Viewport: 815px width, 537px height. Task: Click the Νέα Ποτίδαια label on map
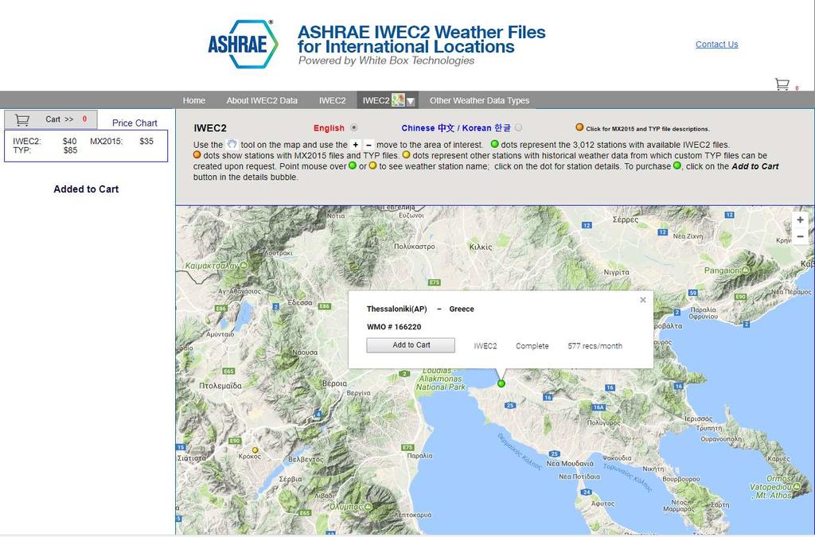579,477
